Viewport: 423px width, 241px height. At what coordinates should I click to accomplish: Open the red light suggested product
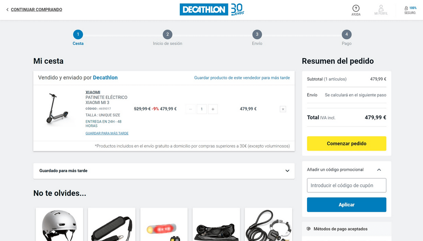(164, 225)
